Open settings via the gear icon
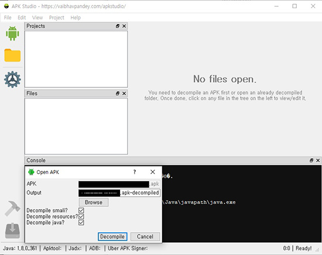The width and height of the screenshot is (322, 255). tap(12, 79)
